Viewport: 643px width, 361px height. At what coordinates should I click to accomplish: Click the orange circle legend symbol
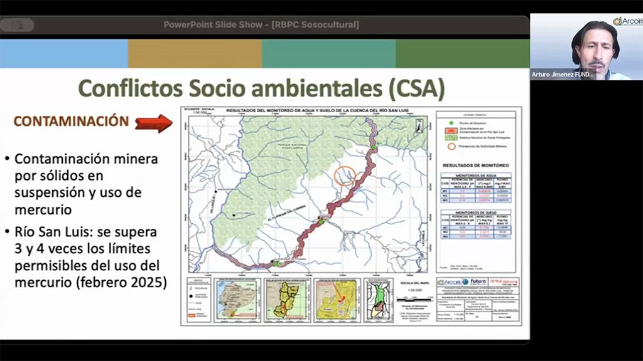(x=451, y=146)
